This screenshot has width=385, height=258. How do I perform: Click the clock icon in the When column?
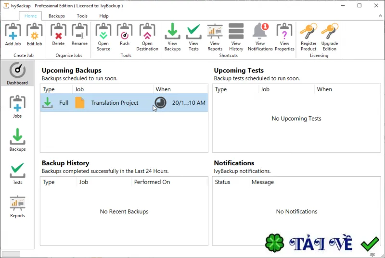160,103
